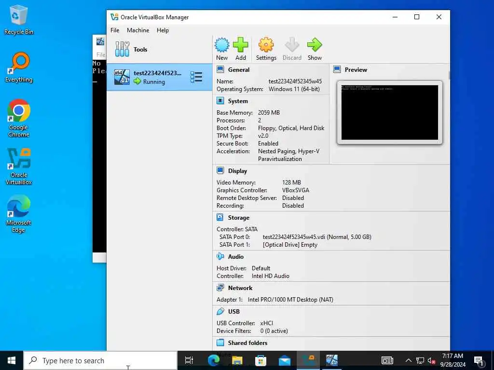Switch to running VM window on taskbar
Screen dimensions: 494x370
pos(332,360)
